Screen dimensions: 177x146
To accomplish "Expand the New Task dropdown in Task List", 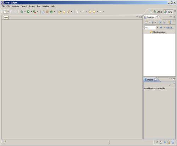I will click(x=149, y=22).
